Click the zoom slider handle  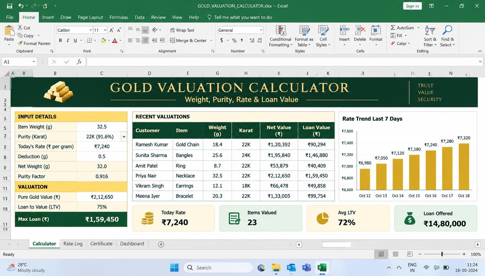pos(442,254)
